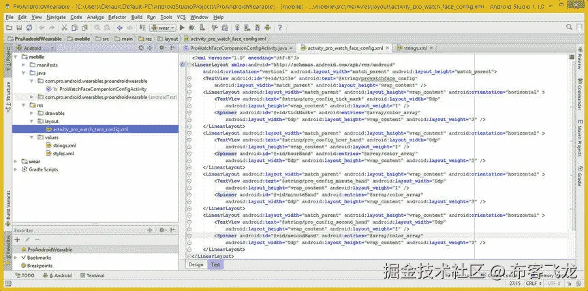Open the wear run configuration dropdown
Image resolution: width=588 pixels, height=291 pixels.
pos(163,28)
